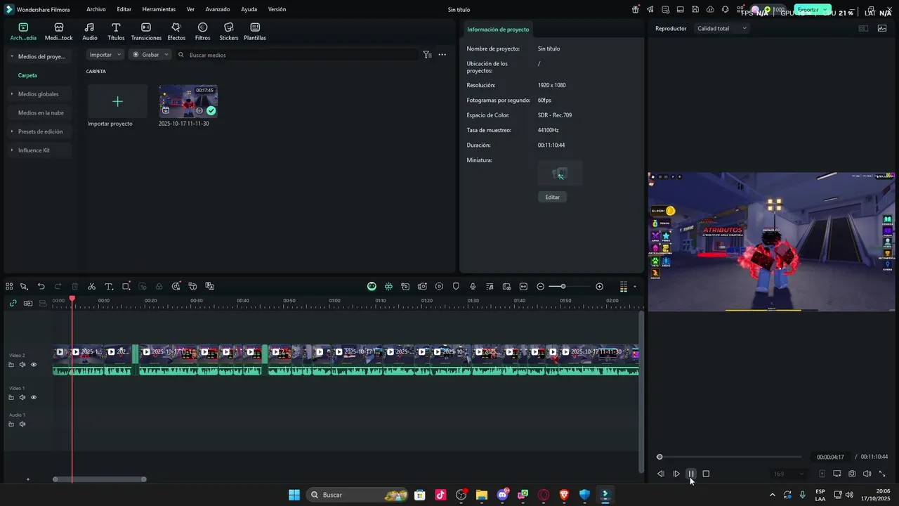The width and height of the screenshot is (899, 506).
Task: Click the marker shield icon in timeline toolbar
Action: (x=456, y=286)
